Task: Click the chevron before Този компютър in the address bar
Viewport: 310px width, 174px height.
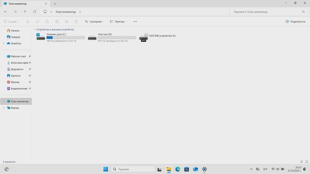Action: click(51, 12)
